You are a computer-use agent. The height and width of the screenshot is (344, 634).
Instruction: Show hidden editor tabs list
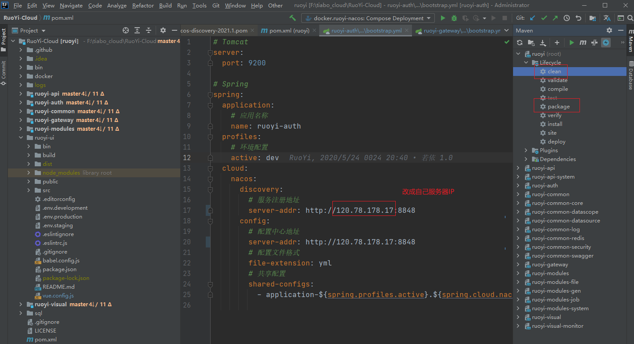coord(507,31)
